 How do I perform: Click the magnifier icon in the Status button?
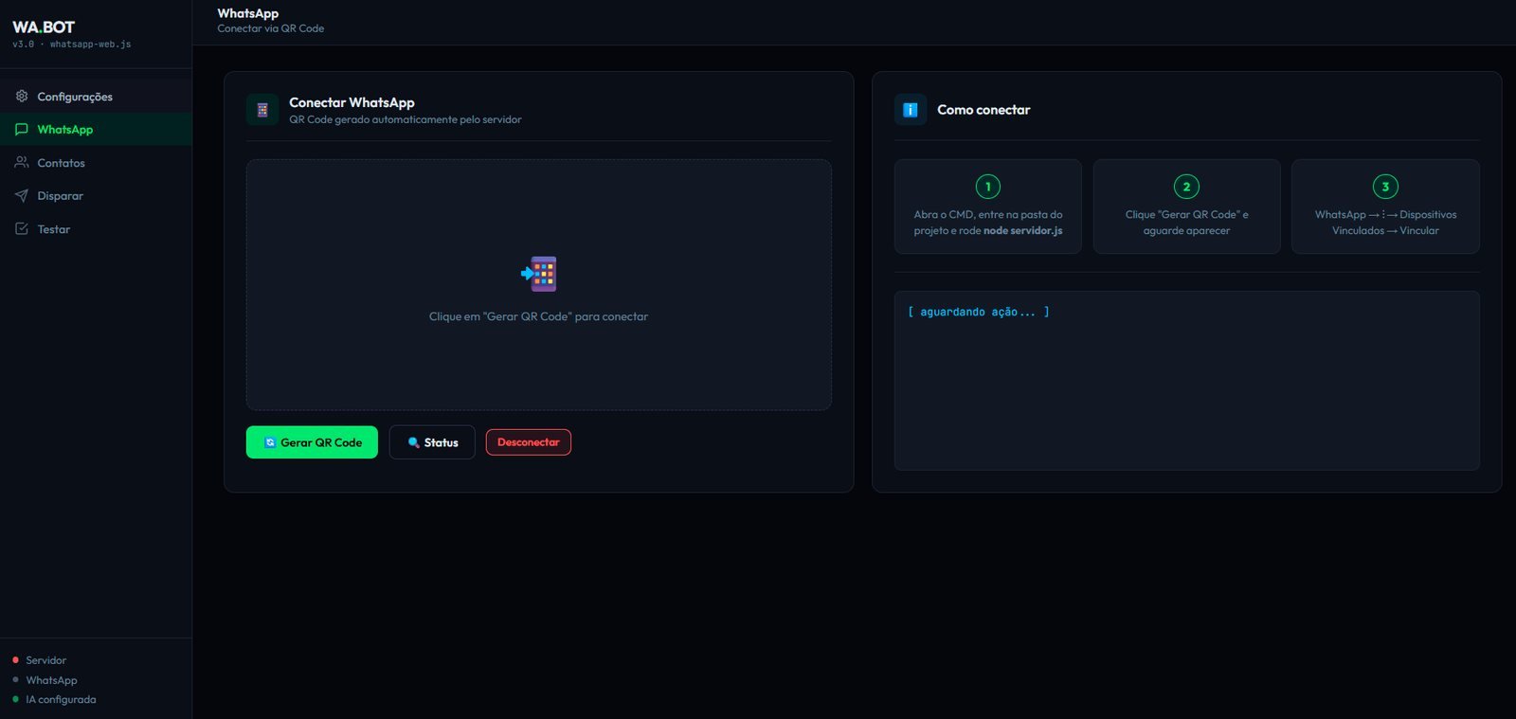[413, 442]
